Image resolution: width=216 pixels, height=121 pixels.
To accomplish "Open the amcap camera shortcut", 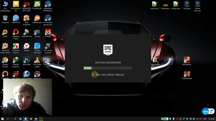I will (x=37, y=33).
